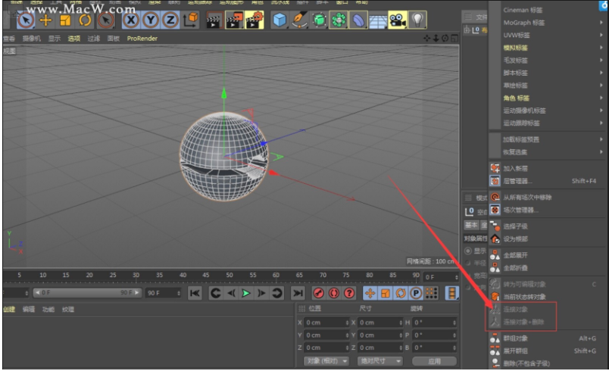Click render to picture viewer icon
The image size is (609, 371).
coord(234,20)
